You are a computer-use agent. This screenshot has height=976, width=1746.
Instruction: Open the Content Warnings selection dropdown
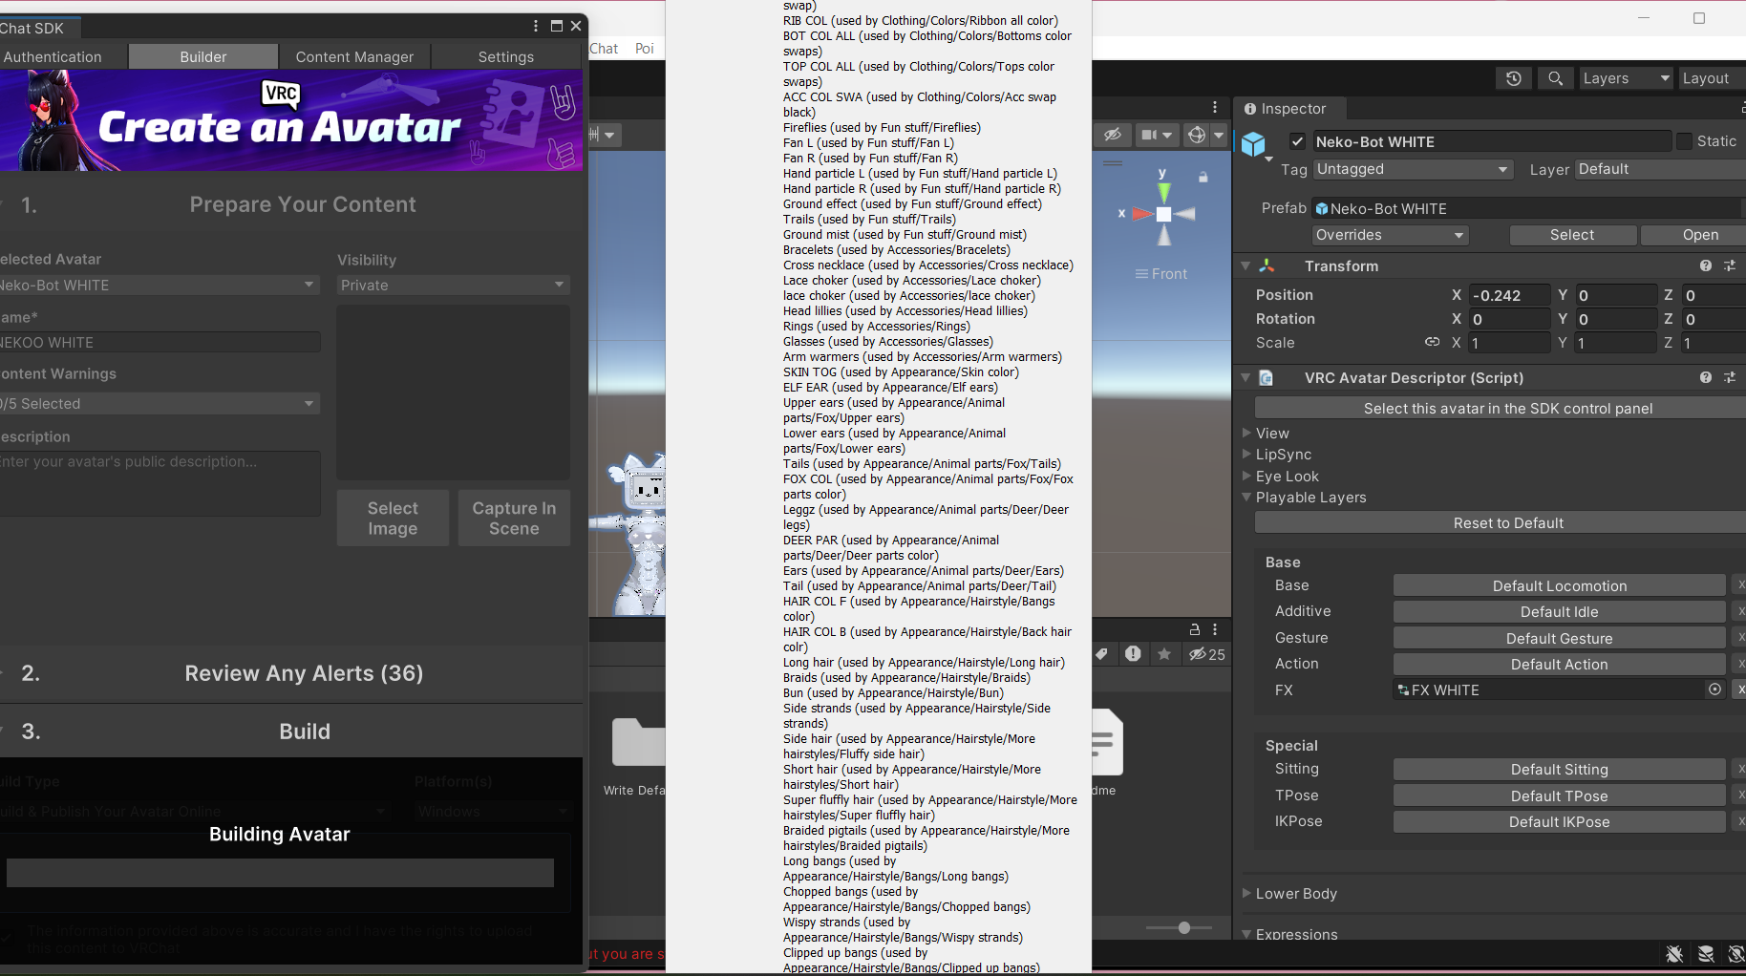pyautogui.click(x=159, y=403)
